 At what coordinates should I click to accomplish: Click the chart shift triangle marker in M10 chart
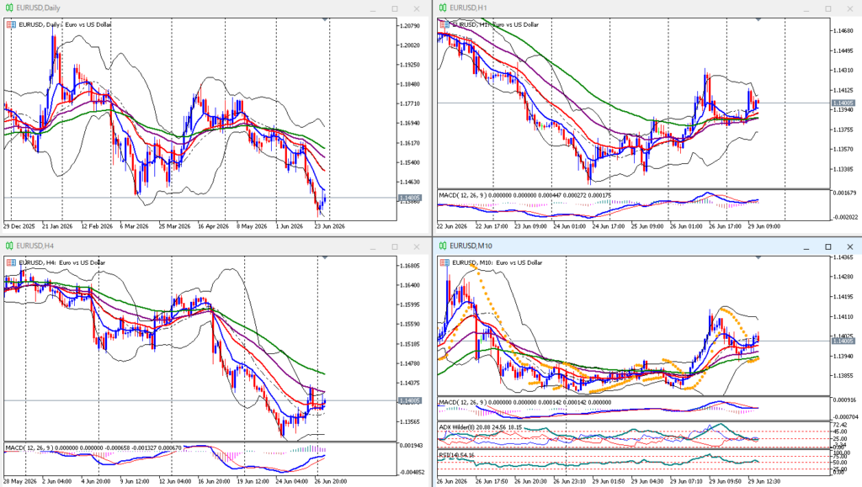(x=758, y=257)
